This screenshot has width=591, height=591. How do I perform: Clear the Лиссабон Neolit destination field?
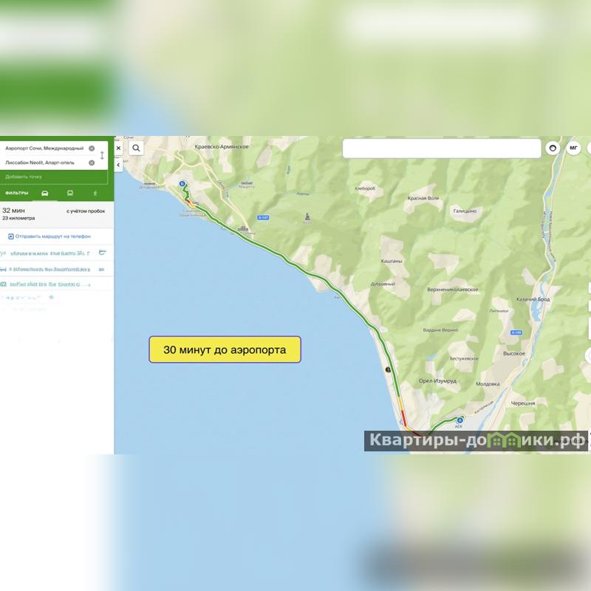coord(92,163)
